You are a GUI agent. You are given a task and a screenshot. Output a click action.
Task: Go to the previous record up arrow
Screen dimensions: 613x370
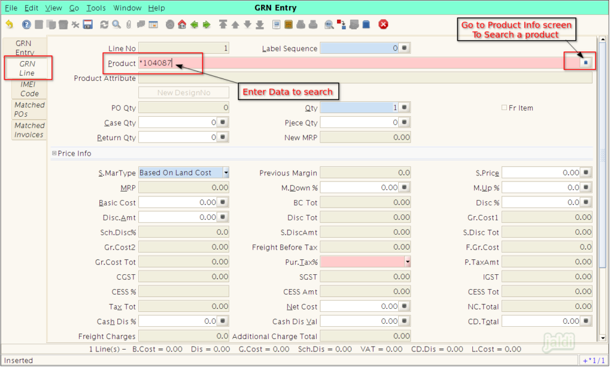(235, 25)
